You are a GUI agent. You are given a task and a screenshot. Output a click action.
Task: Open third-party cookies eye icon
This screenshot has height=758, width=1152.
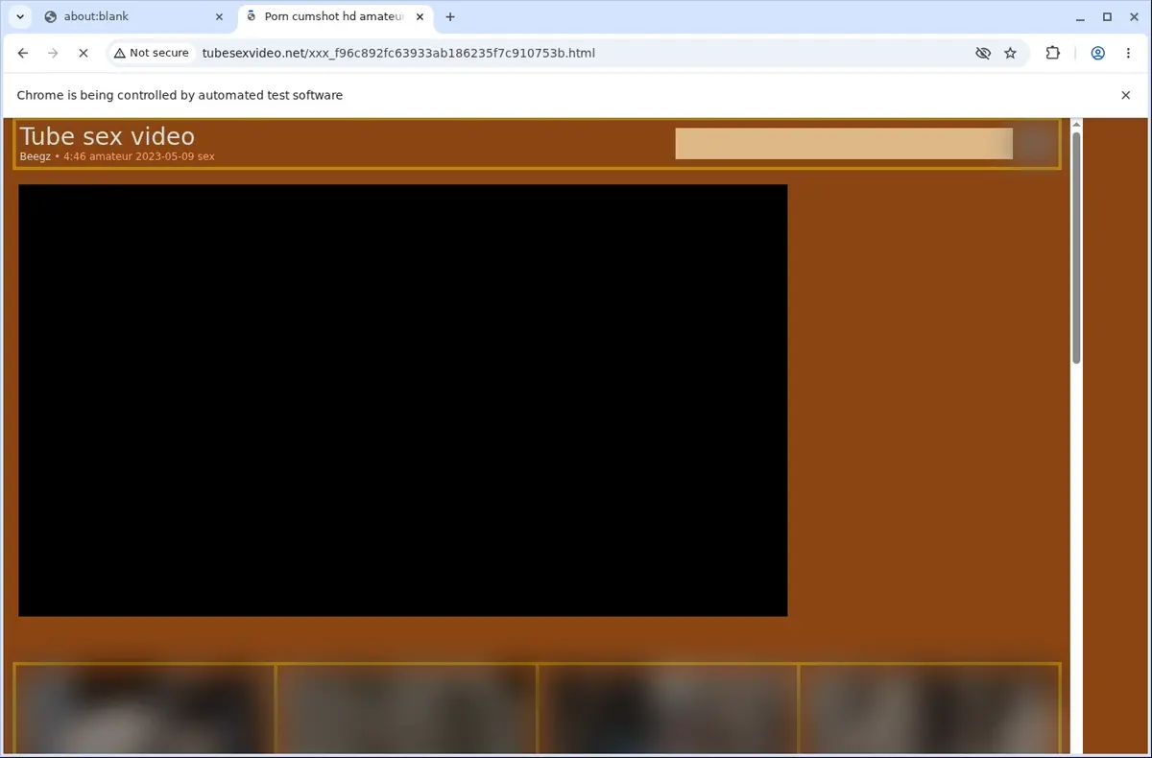[x=982, y=53]
